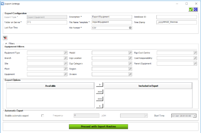Click the Included in Export list area
Viewport: 201px width, 133px height.
point(148,98)
